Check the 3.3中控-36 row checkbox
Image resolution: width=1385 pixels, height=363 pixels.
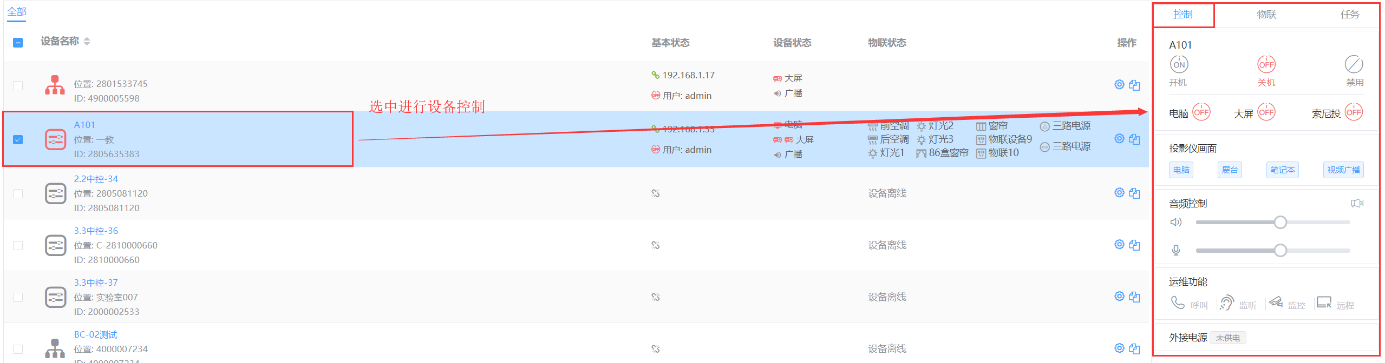(18, 245)
